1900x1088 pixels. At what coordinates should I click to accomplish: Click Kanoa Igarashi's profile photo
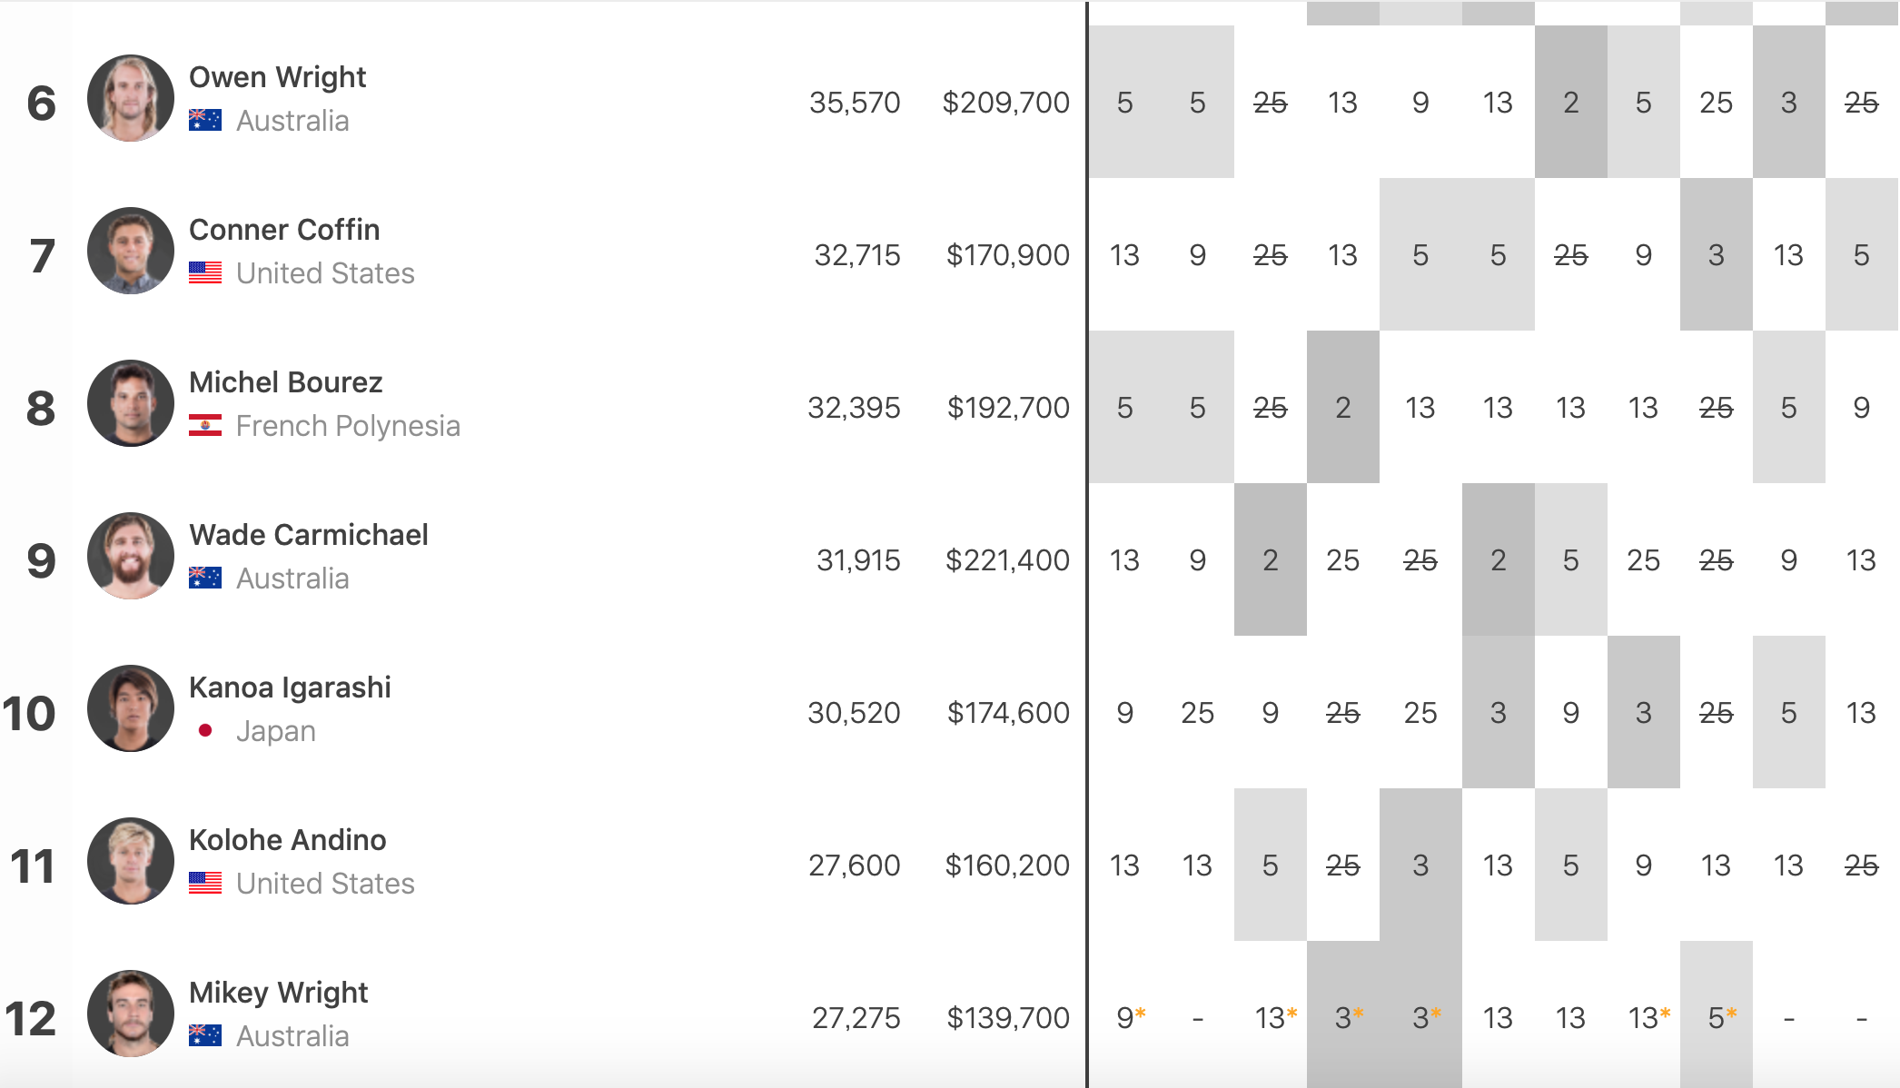(131, 708)
